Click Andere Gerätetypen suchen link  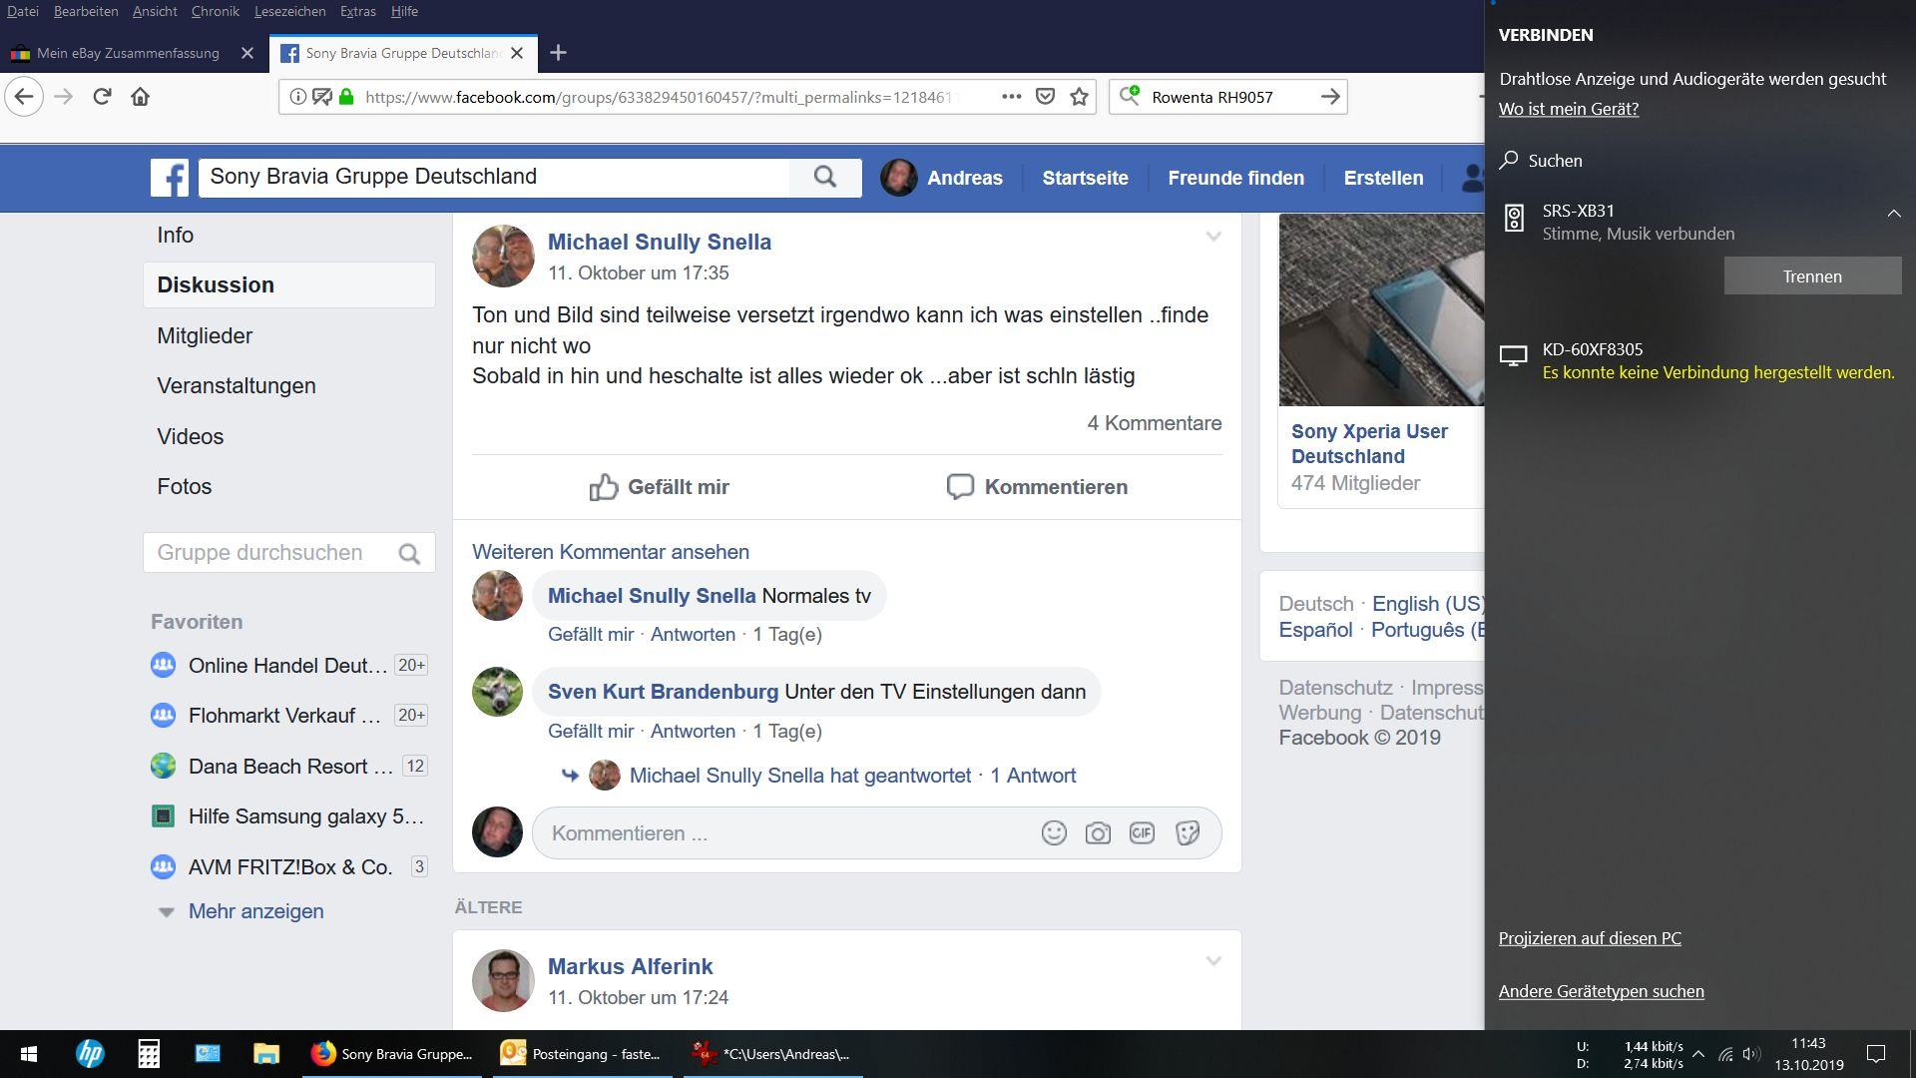coord(1601,991)
